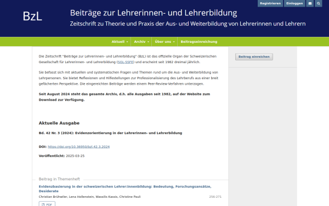The width and height of the screenshot is (329, 206).
Task: Expand the Aktuell dropdown menu
Action: [x=120, y=42]
